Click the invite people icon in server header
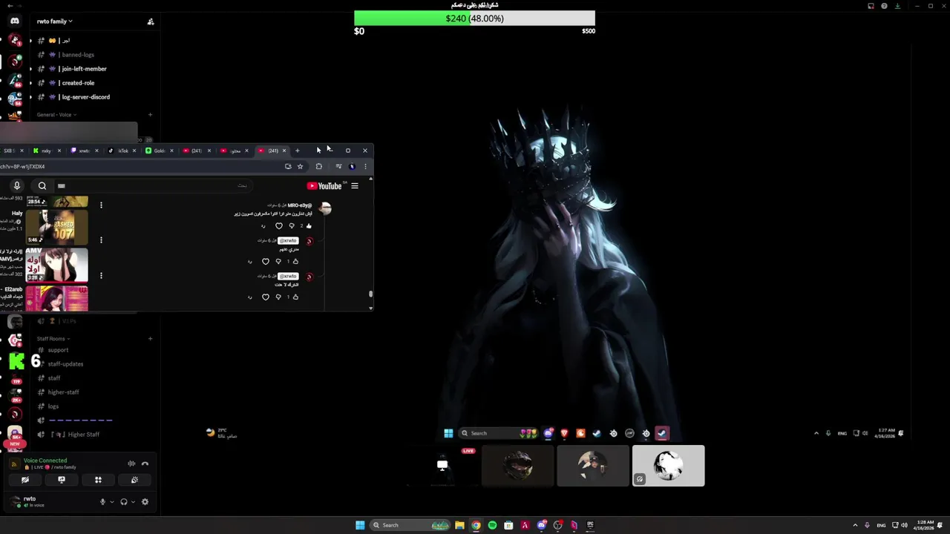This screenshot has width=950, height=534. (151, 22)
